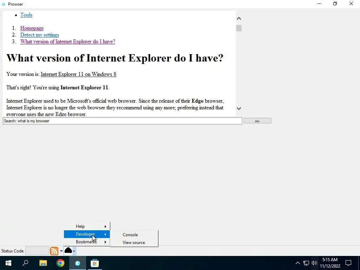Show hidden system tray icons
This screenshot has width=360, height=270.
point(297,263)
